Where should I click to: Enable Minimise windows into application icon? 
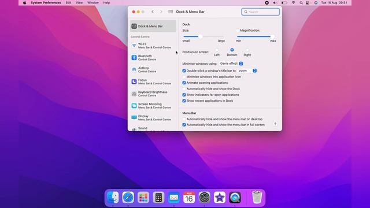tap(184, 77)
